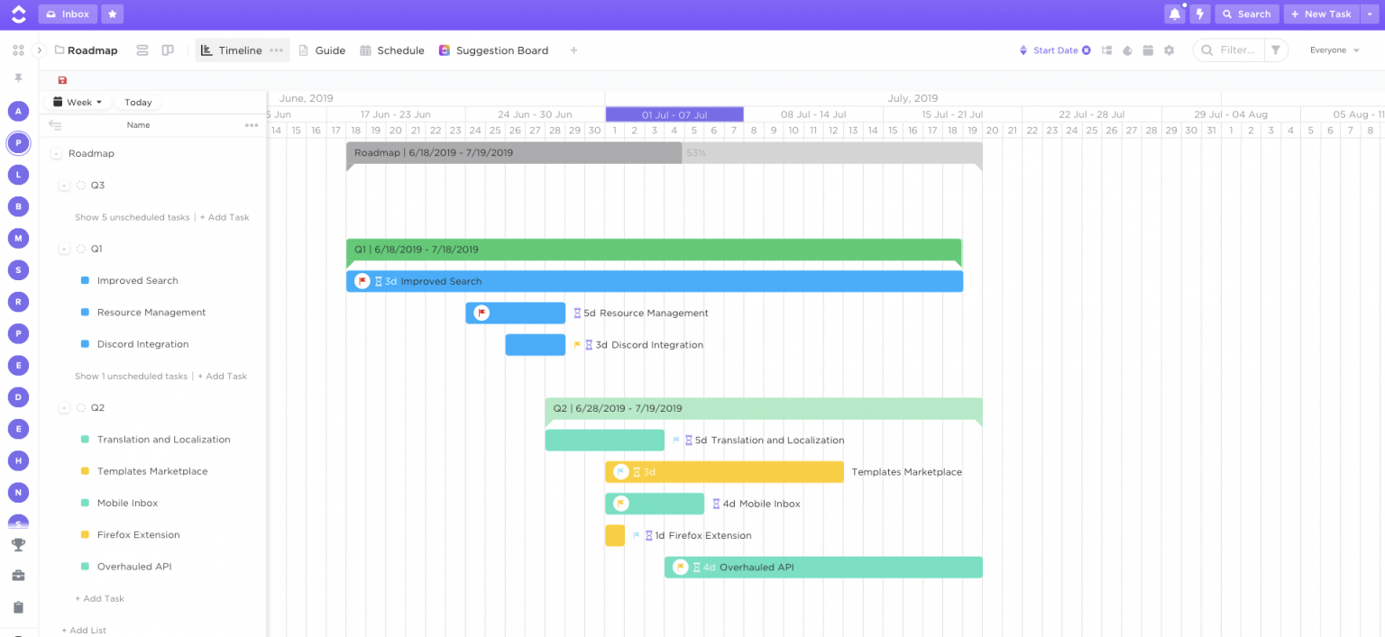
Task: Click the Today button
Action: [138, 102]
